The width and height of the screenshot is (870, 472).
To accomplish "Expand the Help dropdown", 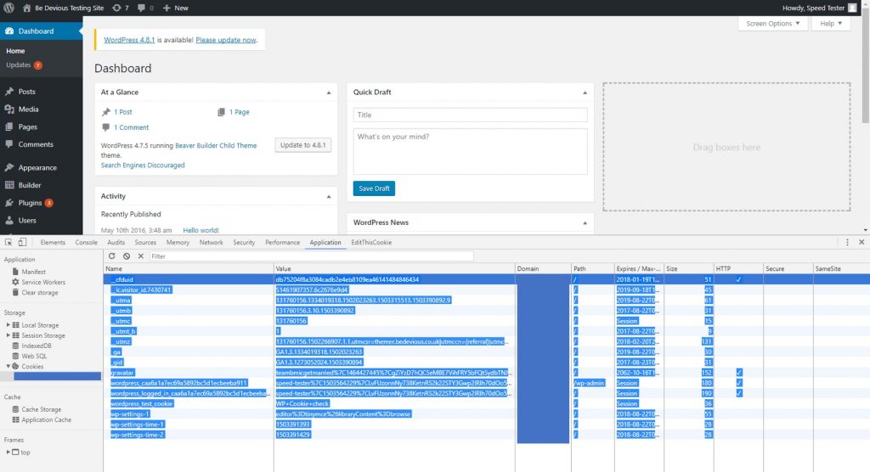I will [831, 23].
